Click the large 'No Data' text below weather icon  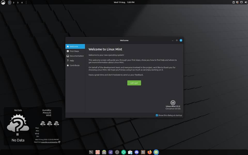[x=18, y=140]
